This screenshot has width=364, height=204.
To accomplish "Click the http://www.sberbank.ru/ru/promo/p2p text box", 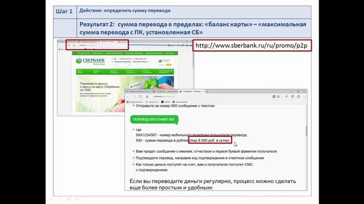I will 252,45.
